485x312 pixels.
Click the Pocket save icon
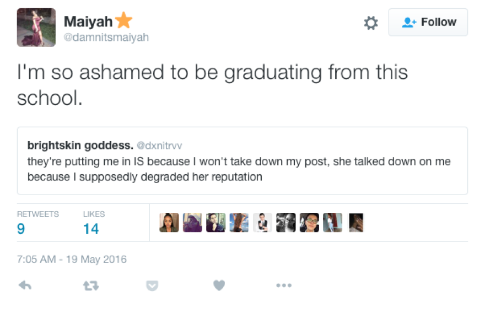(x=153, y=286)
